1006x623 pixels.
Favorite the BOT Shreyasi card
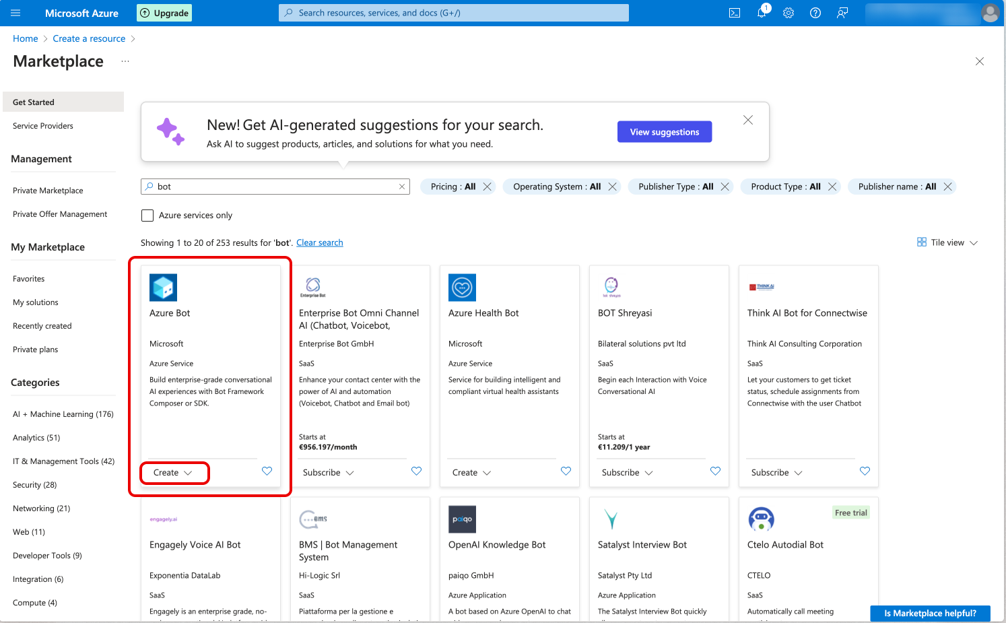point(715,471)
